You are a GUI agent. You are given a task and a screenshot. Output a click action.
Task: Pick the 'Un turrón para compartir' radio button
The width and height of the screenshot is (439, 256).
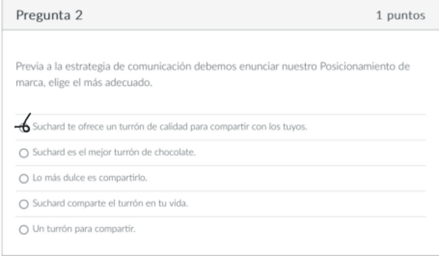click(x=22, y=230)
